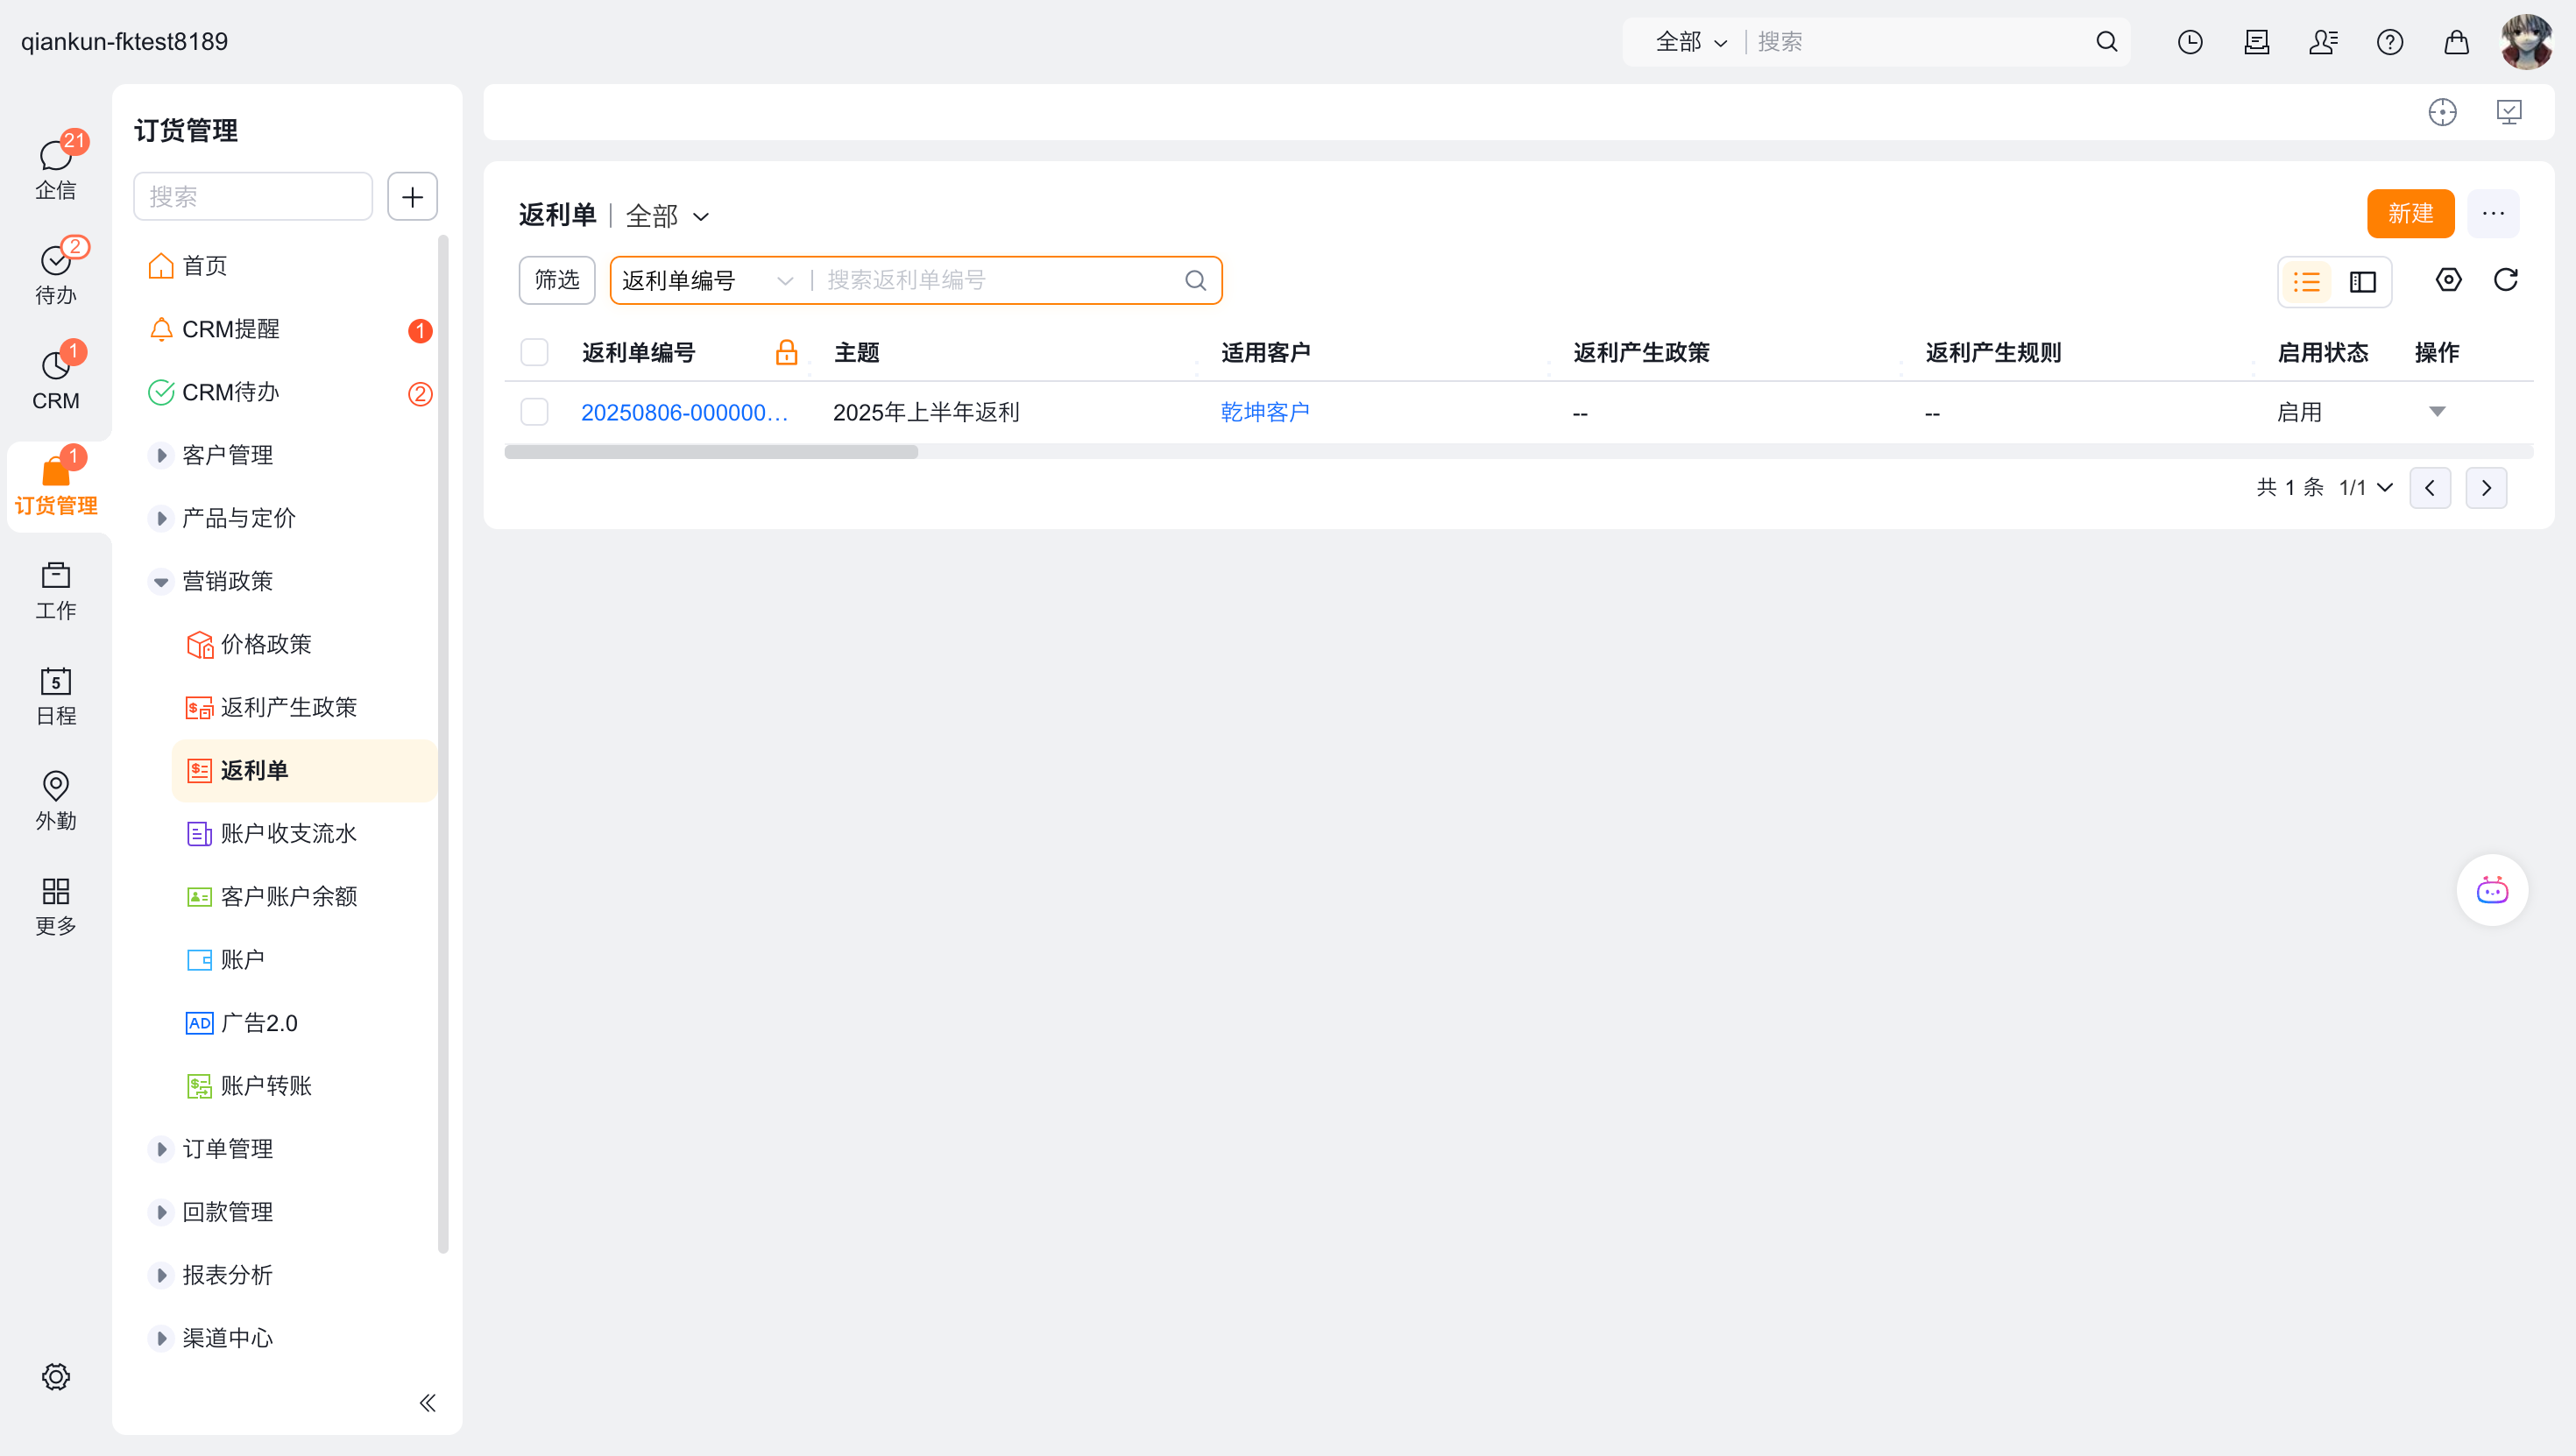Open the AI assistant robot bubble
The height and width of the screenshot is (1456, 2576).
pyautogui.click(x=2492, y=890)
